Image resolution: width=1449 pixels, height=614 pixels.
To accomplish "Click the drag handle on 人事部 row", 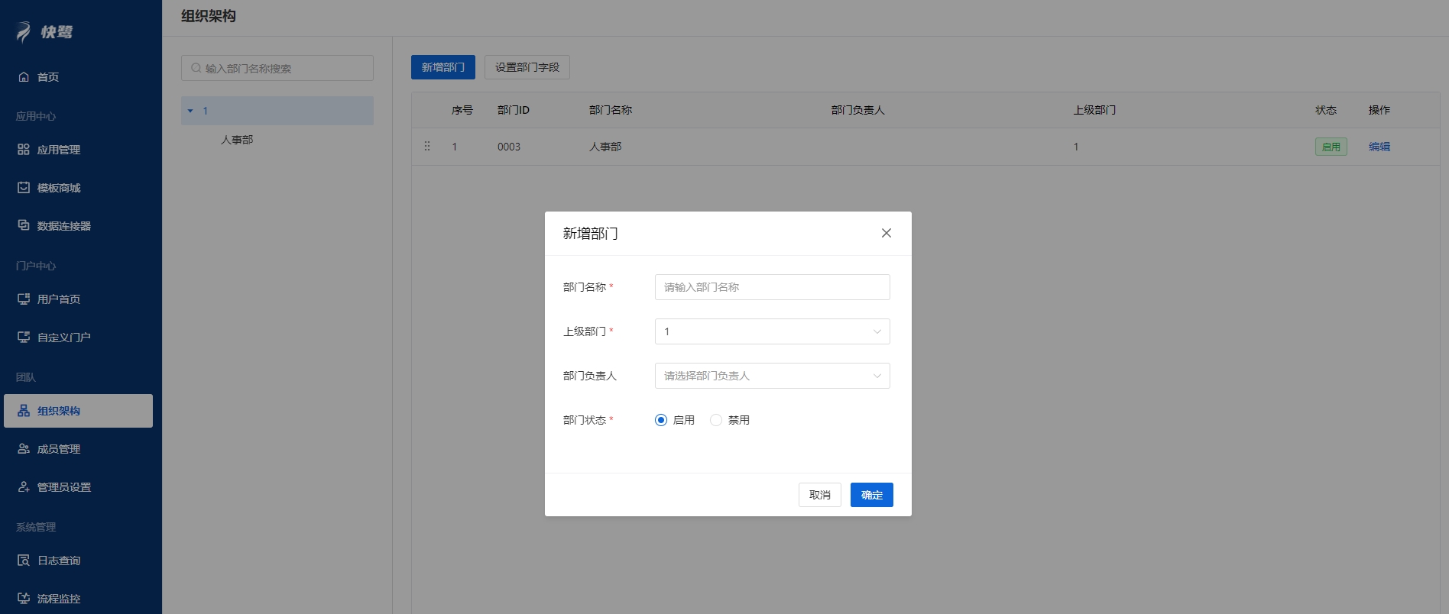I will click(x=427, y=147).
